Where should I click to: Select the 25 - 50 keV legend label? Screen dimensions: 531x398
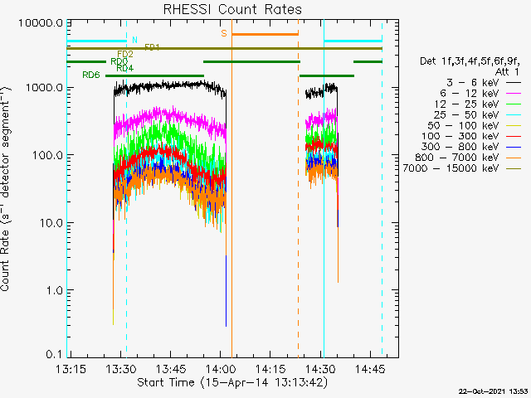[x=466, y=114]
